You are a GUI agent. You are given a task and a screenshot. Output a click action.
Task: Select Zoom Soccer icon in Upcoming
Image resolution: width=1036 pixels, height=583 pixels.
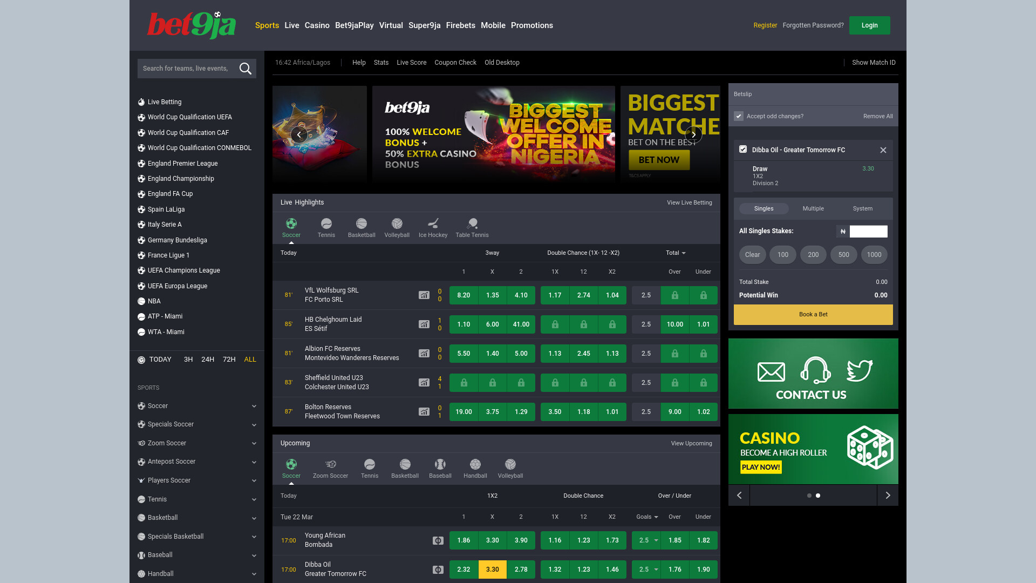[x=331, y=464]
